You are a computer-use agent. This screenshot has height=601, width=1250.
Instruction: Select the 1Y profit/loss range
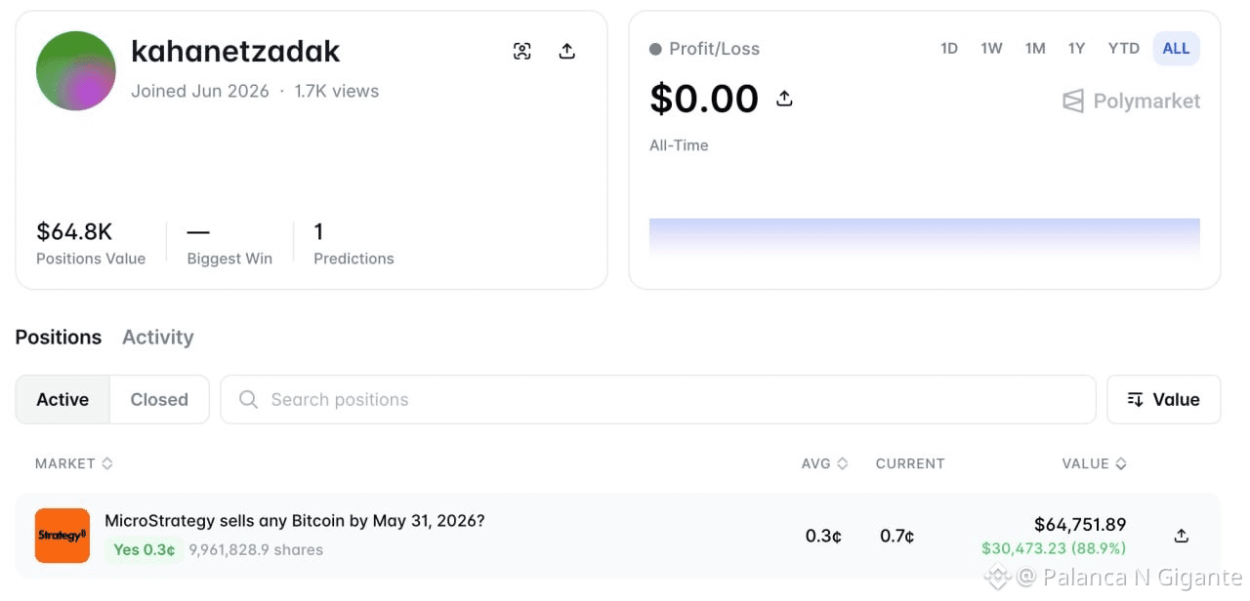(1076, 48)
